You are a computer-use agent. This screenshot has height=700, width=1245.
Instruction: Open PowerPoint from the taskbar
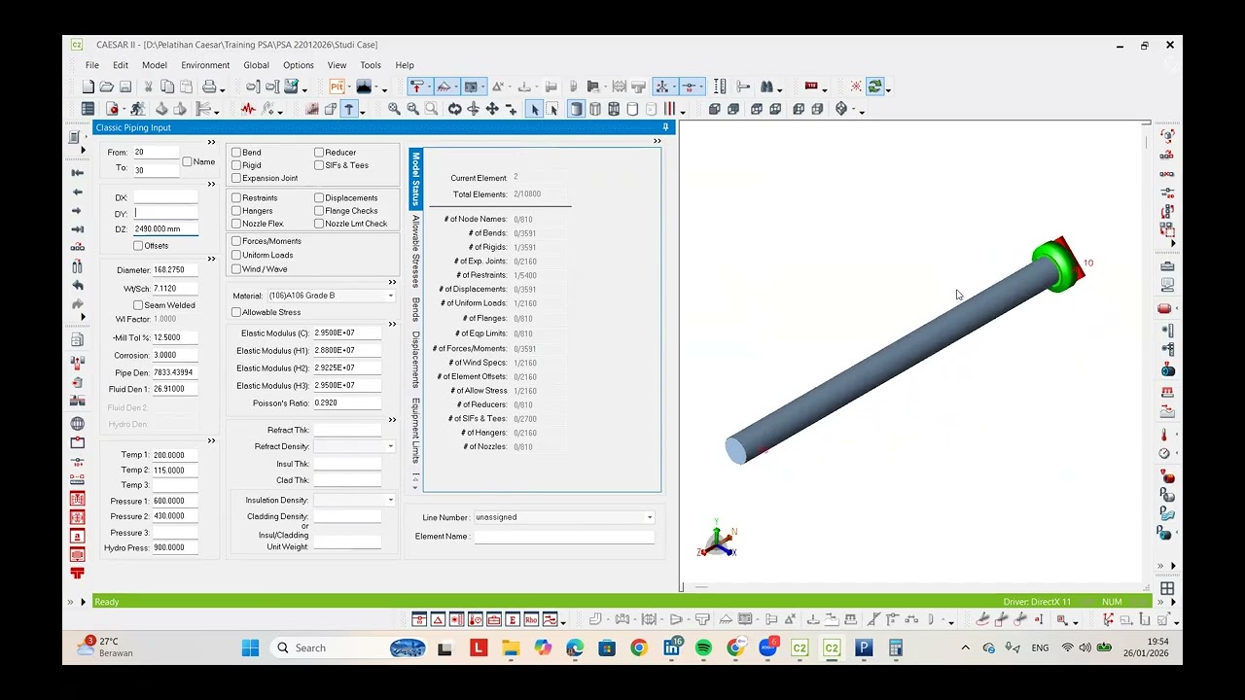(863, 647)
